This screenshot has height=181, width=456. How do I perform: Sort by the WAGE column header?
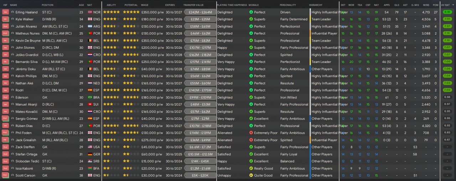[145, 5]
